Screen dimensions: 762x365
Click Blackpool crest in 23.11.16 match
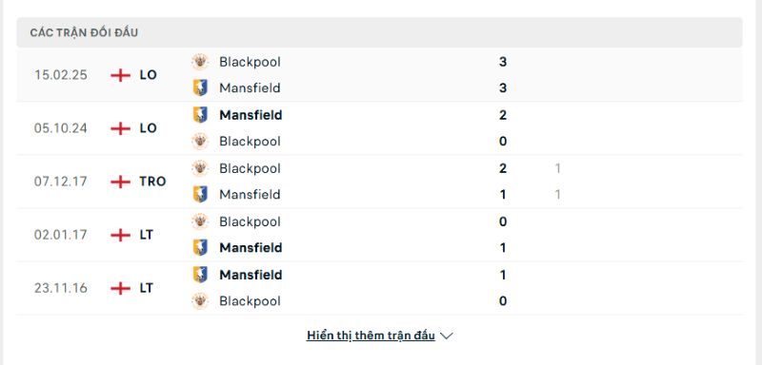200,301
